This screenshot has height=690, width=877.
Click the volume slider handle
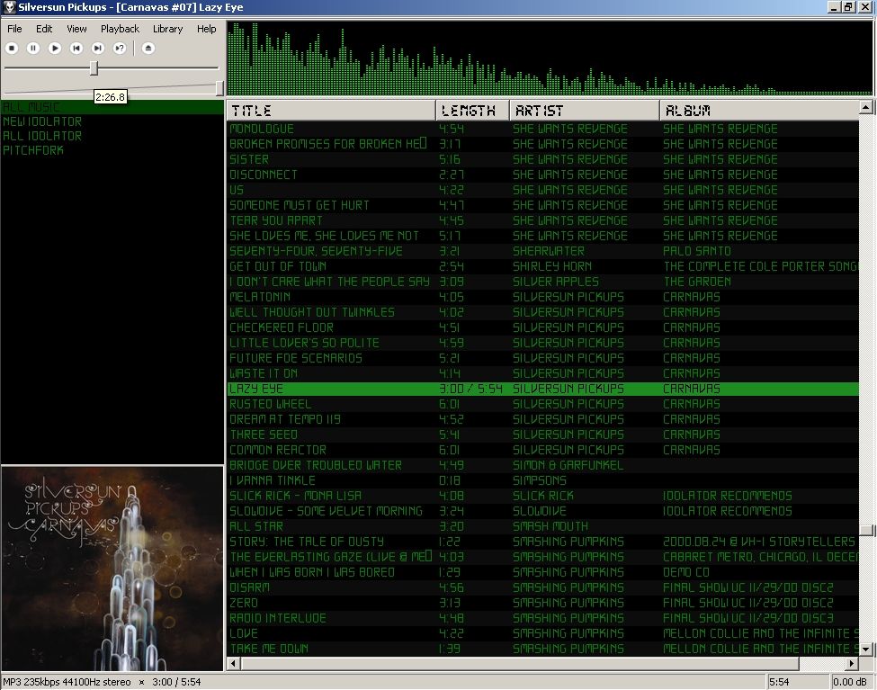click(219, 88)
